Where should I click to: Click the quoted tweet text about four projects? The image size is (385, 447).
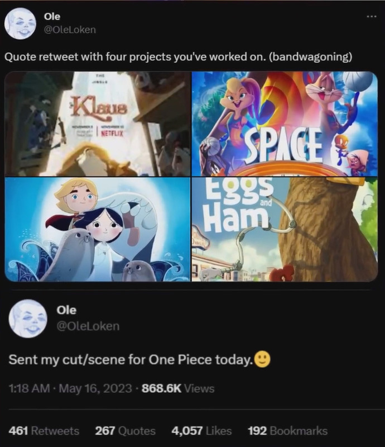(178, 57)
